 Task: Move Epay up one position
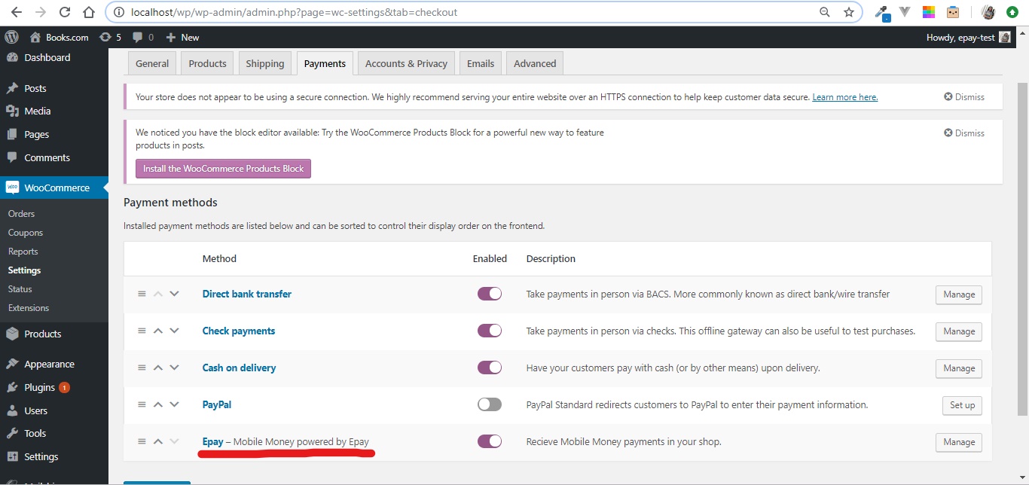pyautogui.click(x=158, y=441)
